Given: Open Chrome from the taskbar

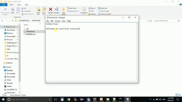Looking at the screenshot, I should coord(69,99).
